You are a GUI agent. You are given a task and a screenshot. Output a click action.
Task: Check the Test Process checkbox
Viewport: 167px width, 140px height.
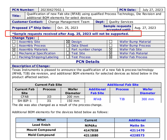click(68, 57)
